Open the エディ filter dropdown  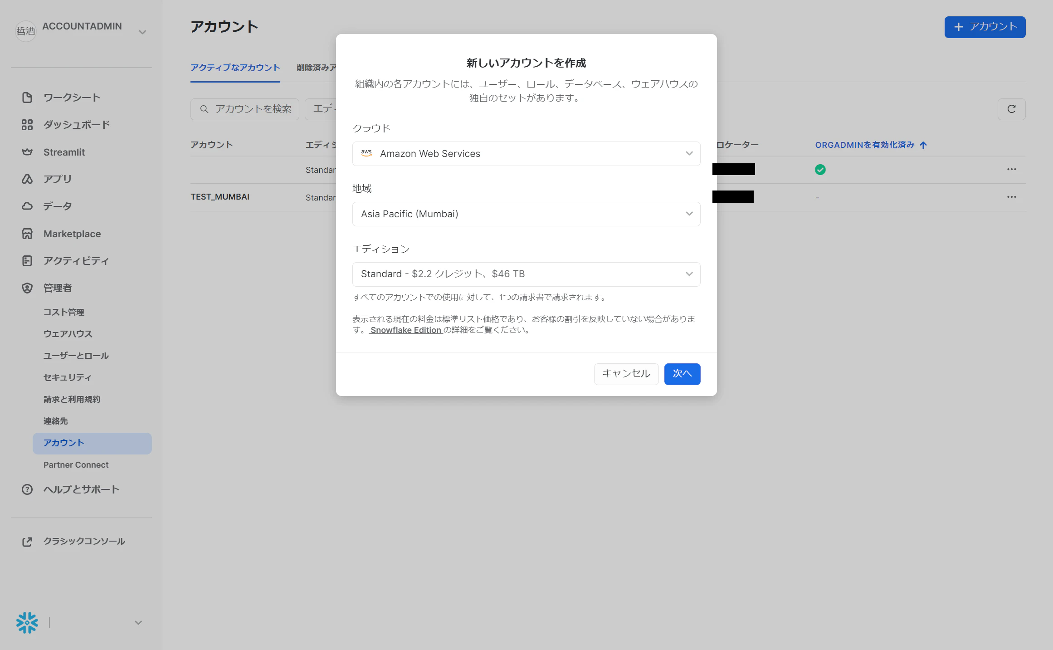click(x=321, y=109)
